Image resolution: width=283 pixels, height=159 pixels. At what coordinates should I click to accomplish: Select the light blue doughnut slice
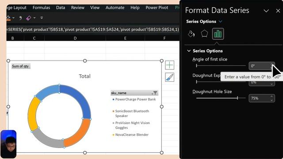coord(48,91)
